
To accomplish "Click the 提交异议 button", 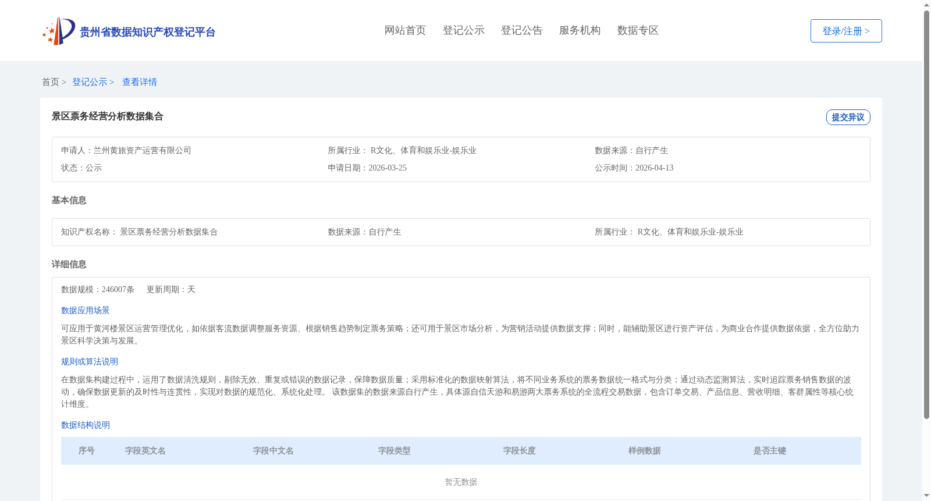I will click(x=848, y=117).
